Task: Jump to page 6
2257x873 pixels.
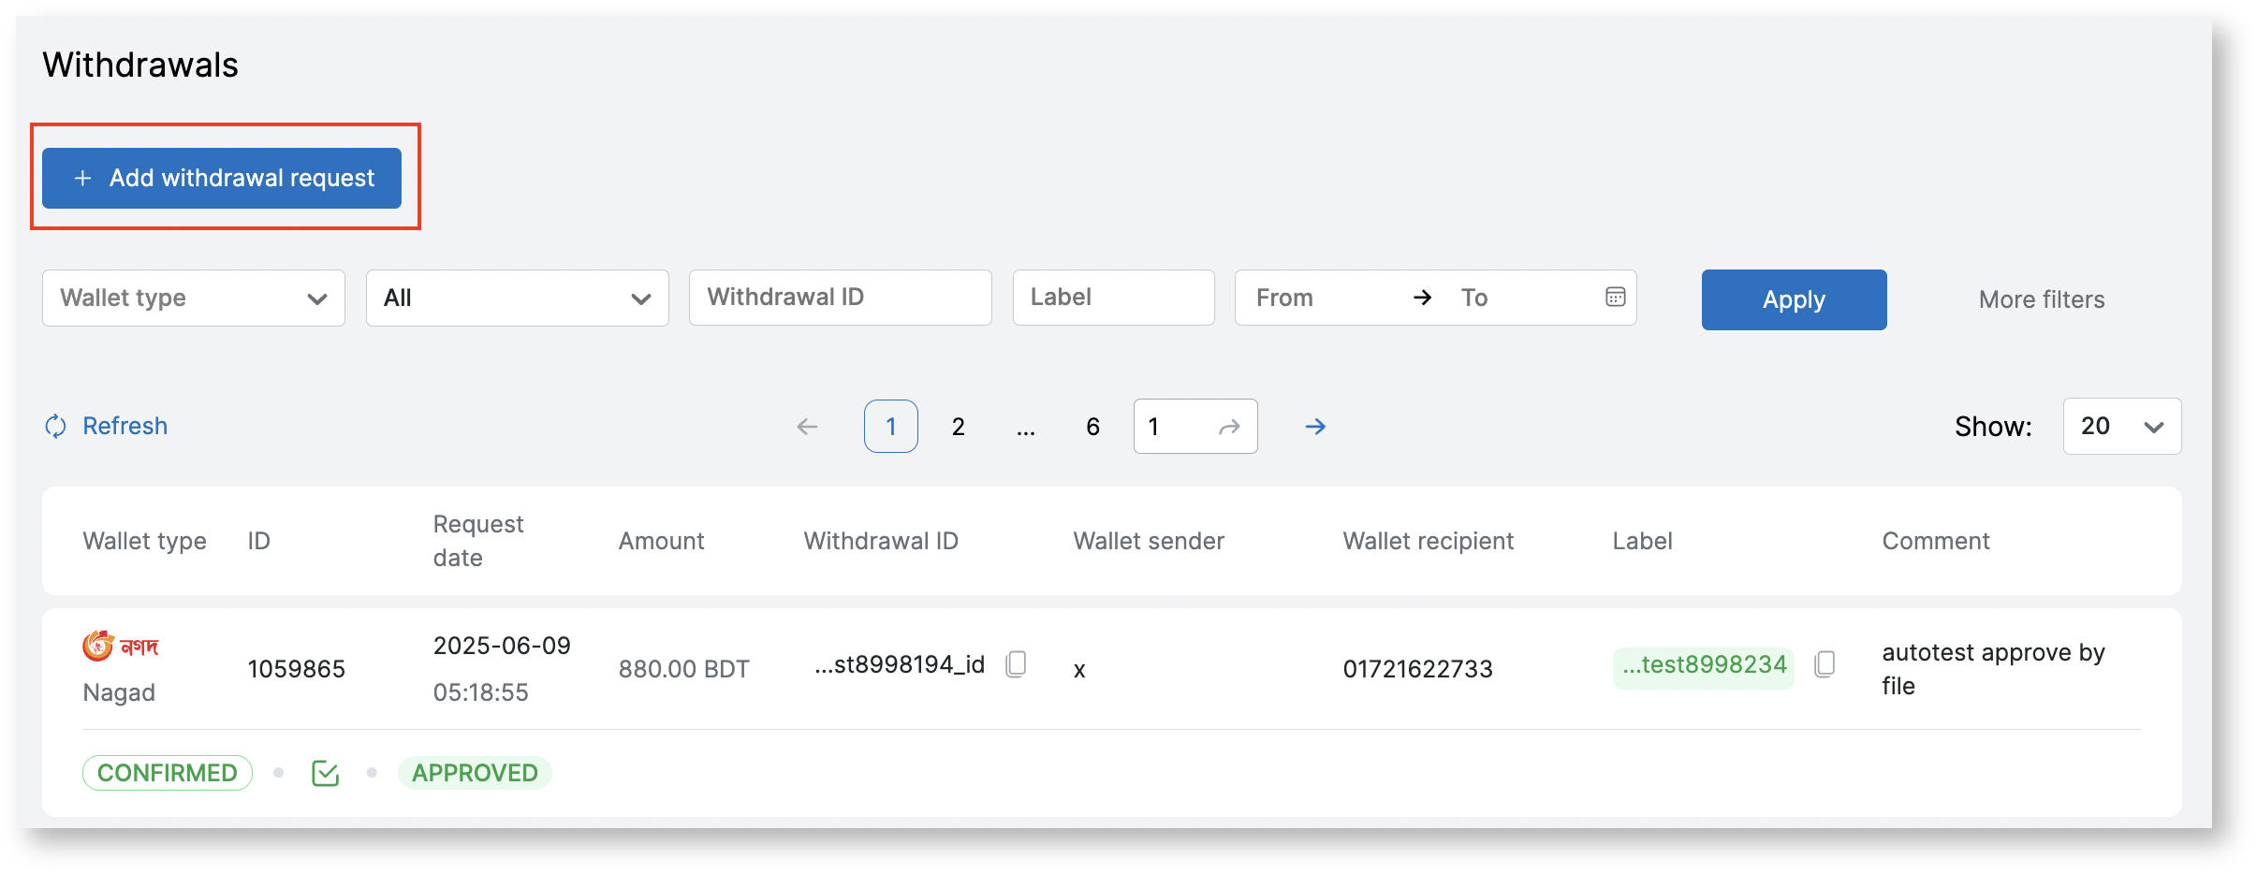Action: [x=1092, y=427]
